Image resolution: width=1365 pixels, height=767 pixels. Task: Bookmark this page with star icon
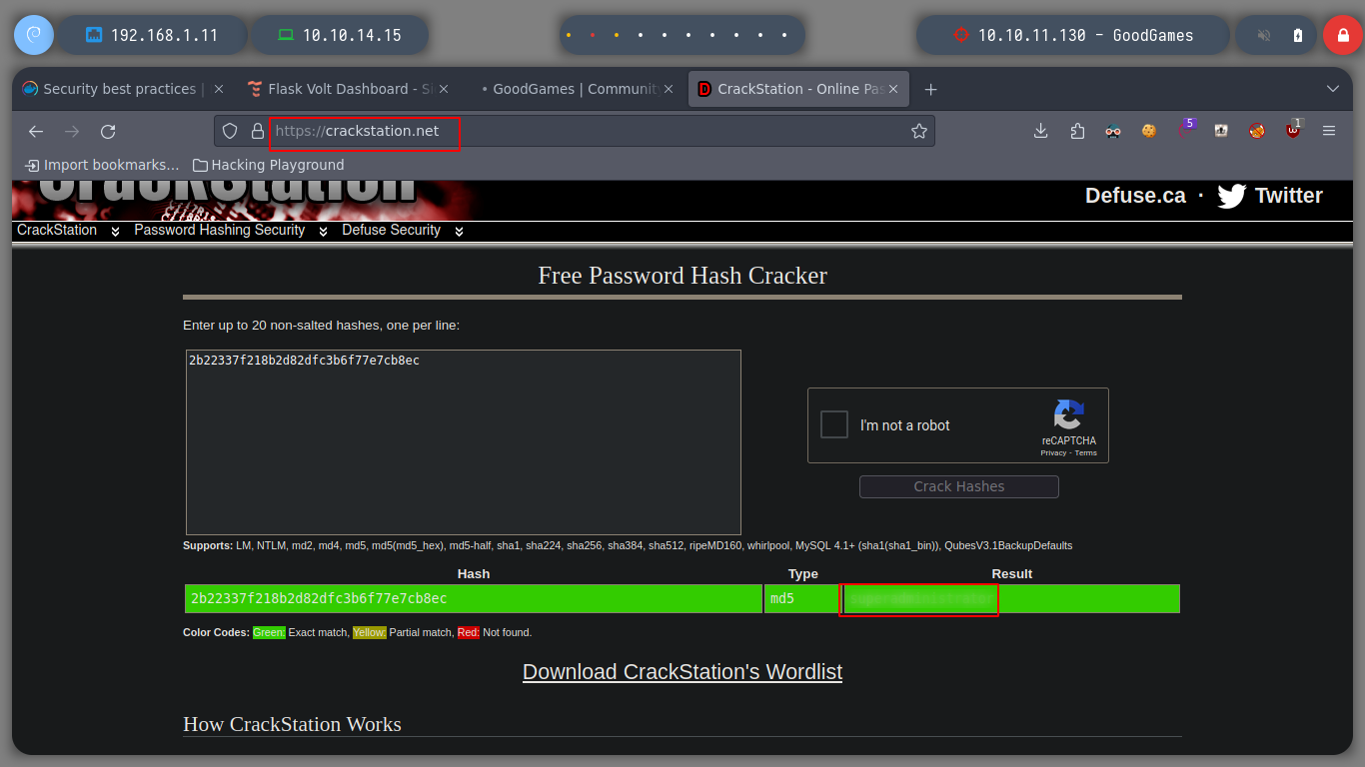point(918,131)
